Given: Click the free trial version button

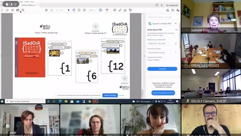Looking at the screenshot, I should coord(163,93).
